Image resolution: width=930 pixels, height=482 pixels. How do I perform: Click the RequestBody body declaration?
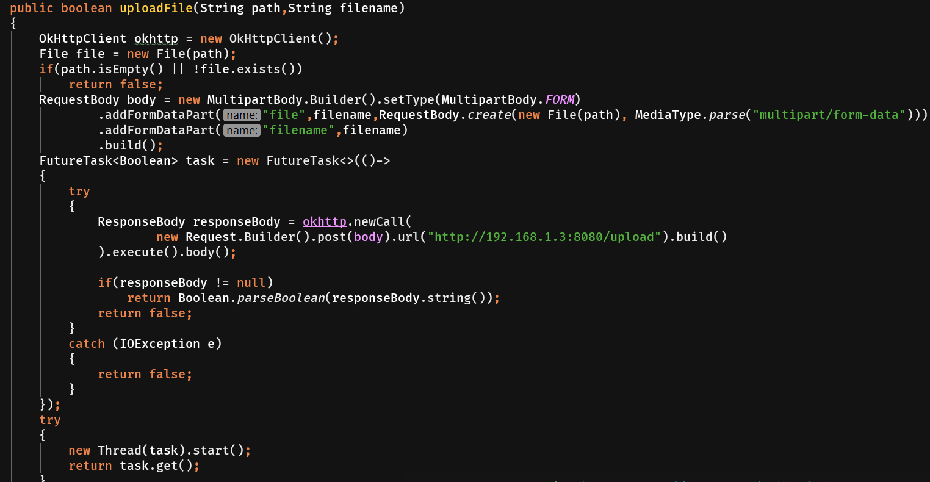[x=98, y=99]
